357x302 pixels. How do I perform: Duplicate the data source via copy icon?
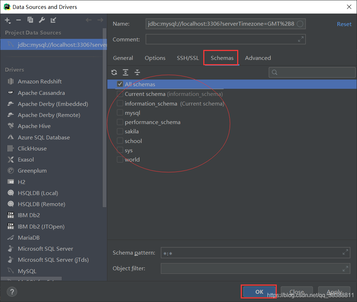pos(30,20)
